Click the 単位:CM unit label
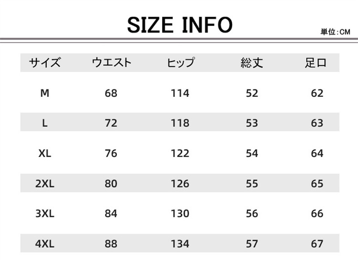The width and height of the screenshot is (358, 261). click(335, 32)
